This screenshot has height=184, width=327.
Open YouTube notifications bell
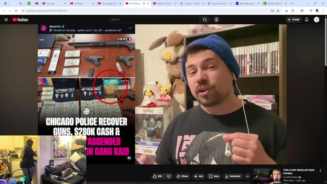tap(307, 20)
